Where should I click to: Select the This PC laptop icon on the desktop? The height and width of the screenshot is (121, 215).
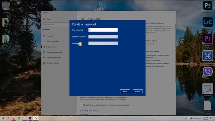click(x=102, y=6)
